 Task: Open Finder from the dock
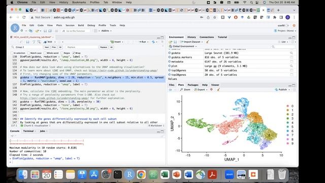(x=23, y=174)
